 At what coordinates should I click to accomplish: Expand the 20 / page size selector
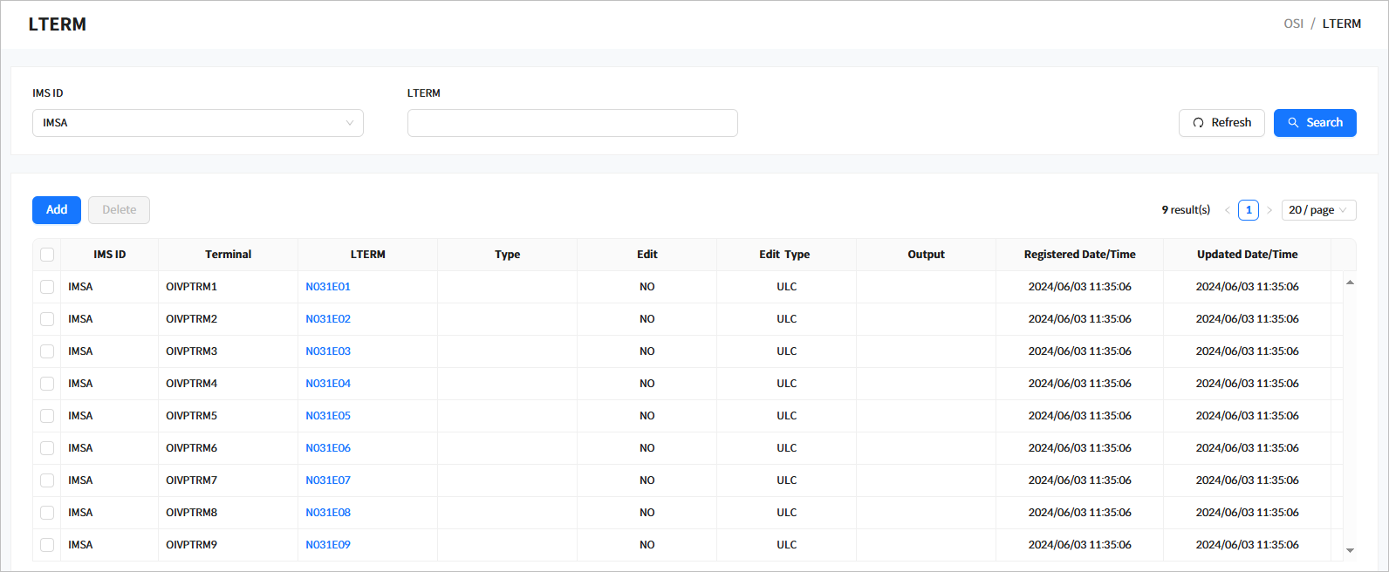(x=1317, y=210)
